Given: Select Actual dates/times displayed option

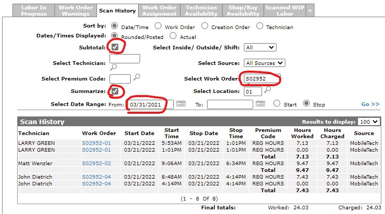Looking at the screenshot, I should 173,37.
